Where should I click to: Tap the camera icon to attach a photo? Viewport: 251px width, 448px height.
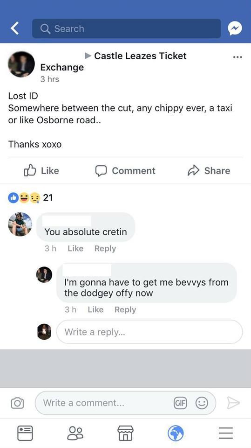(17, 403)
